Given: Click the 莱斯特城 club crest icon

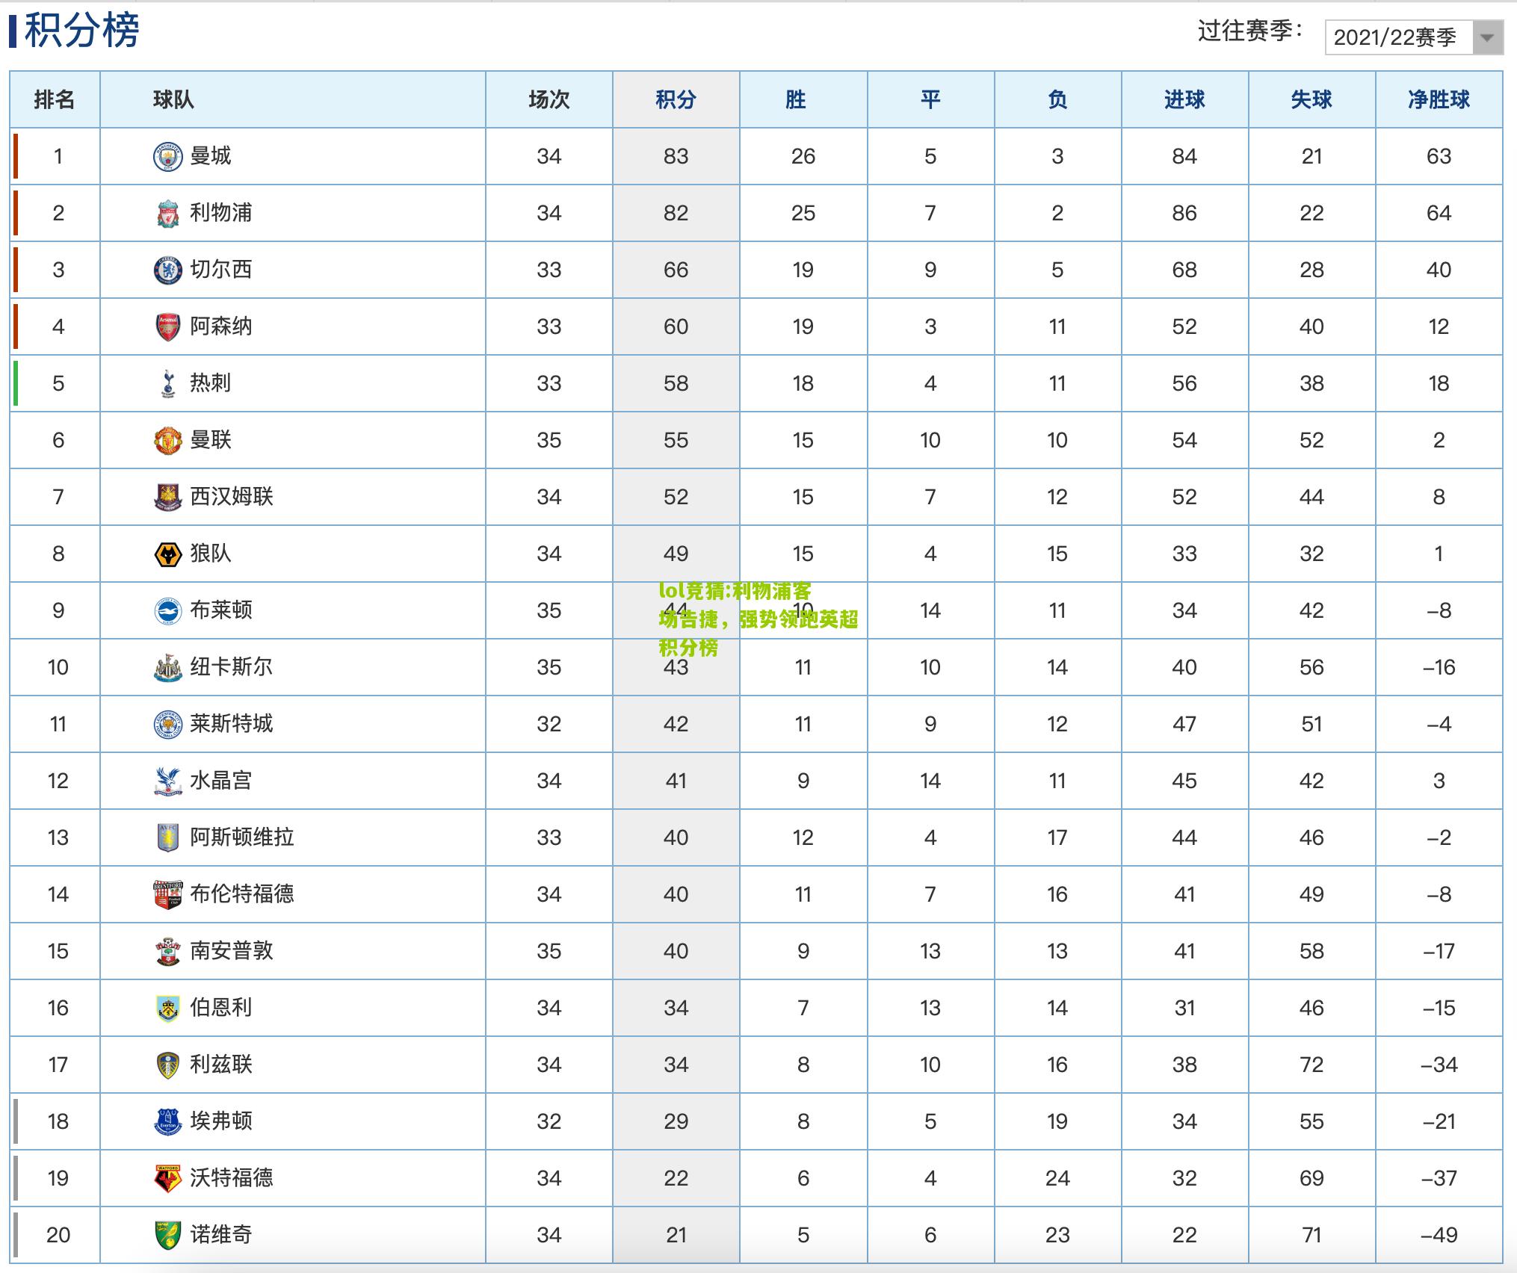Looking at the screenshot, I should pos(167,725).
